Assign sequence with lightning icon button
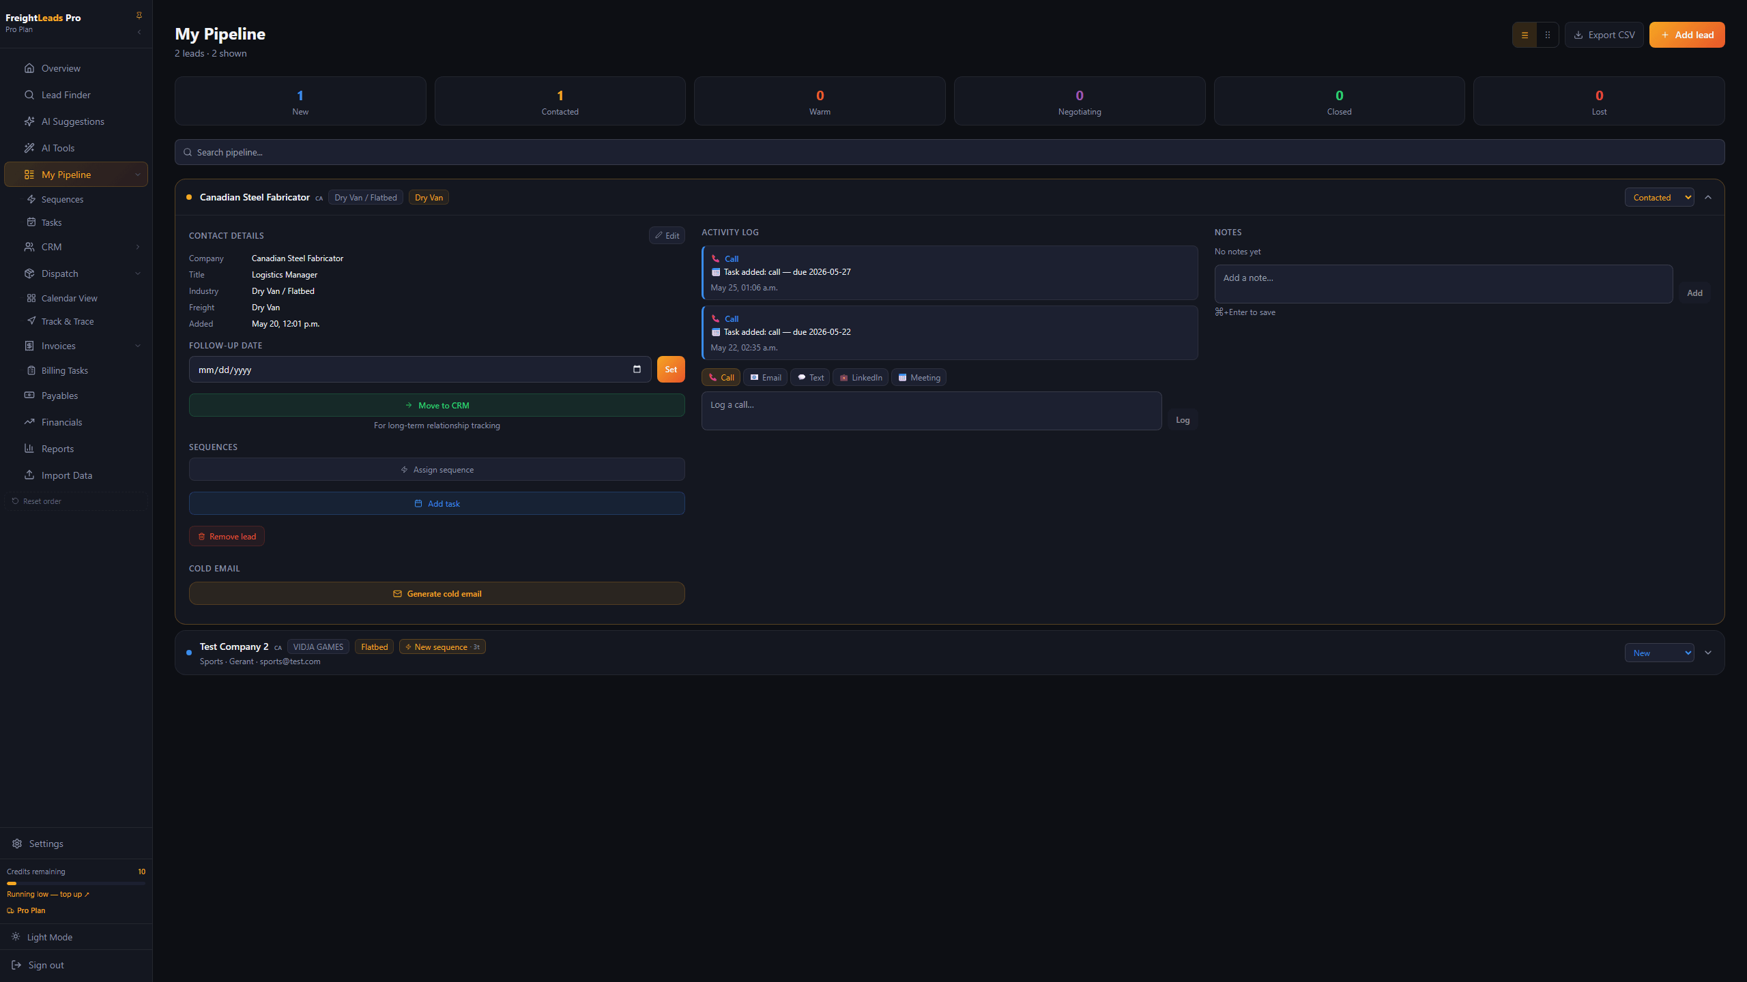This screenshot has width=1747, height=982. point(437,469)
